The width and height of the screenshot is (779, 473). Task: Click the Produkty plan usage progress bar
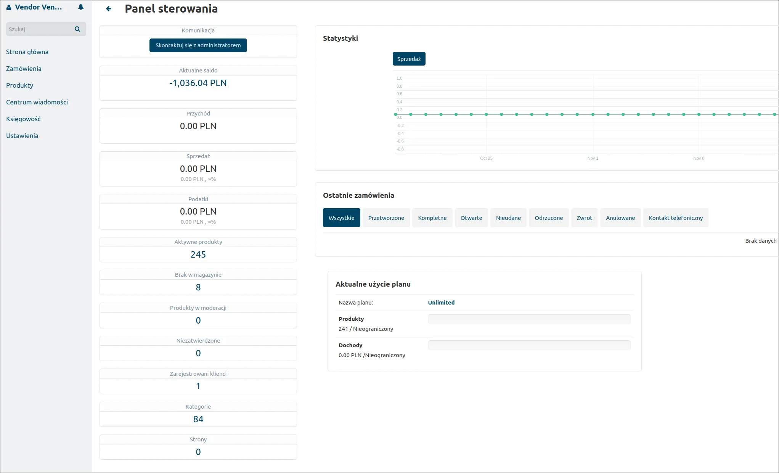click(529, 319)
